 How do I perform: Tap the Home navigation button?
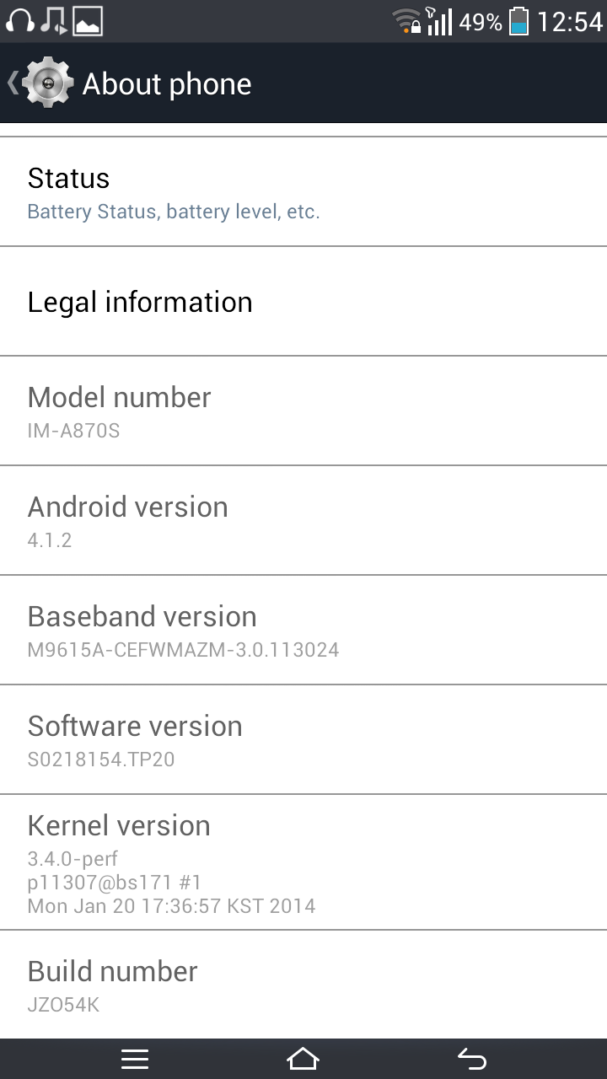coord(303,1059)
